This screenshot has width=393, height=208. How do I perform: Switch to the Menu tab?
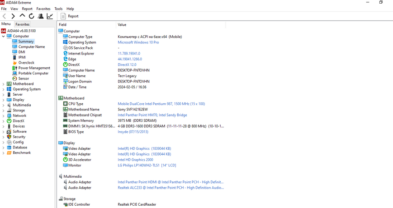(x=6, y=24)
